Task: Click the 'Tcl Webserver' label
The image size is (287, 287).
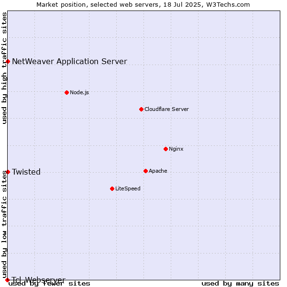Action: pyautogui.click(x=39, y=280)
